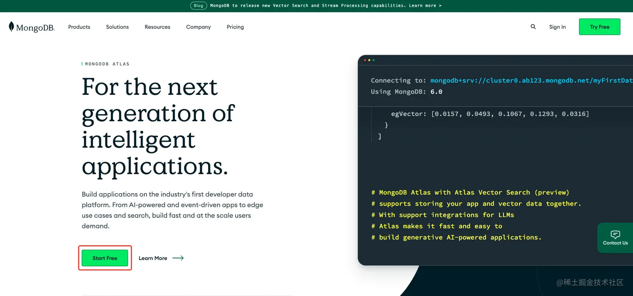Click the 'build generative AI-powered applications' comment
This screenshot has width=633, height=296.
[456, 237]
